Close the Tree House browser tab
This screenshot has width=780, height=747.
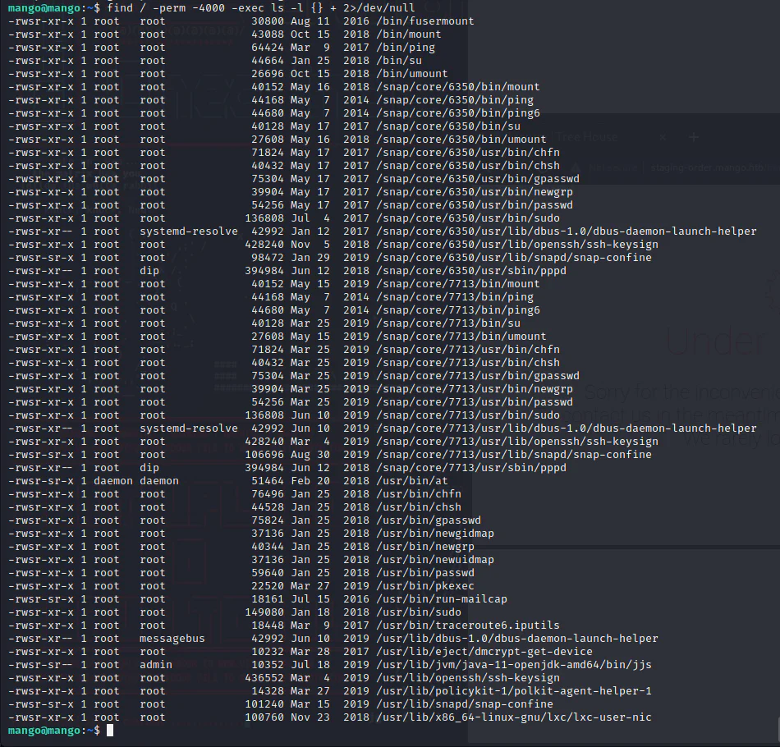click(663, 137)
